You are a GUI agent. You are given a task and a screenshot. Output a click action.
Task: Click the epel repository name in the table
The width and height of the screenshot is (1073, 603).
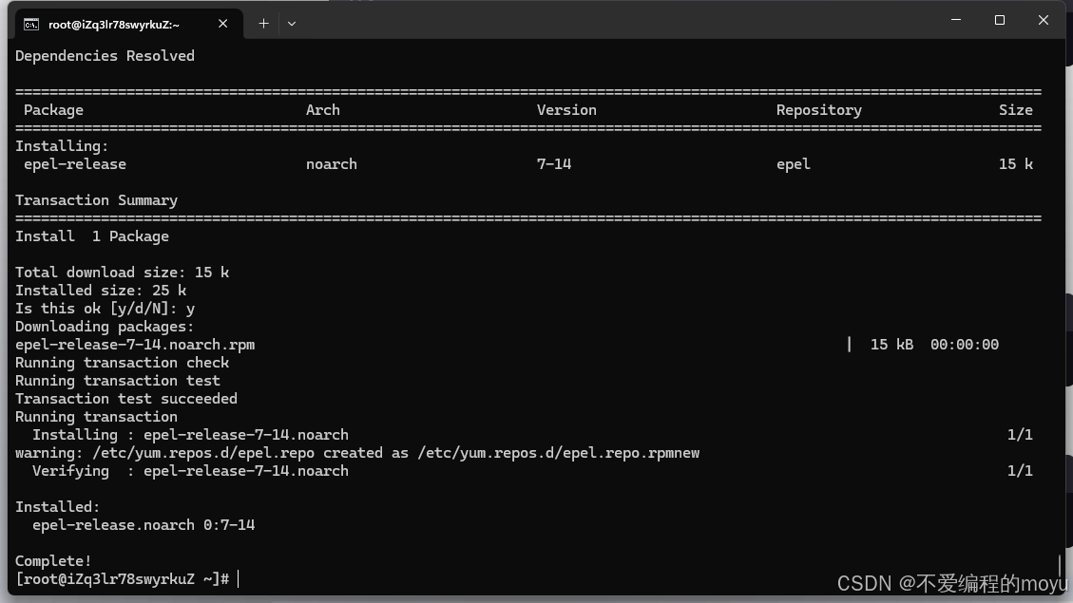pyautogui.click(x=793, y=163)
